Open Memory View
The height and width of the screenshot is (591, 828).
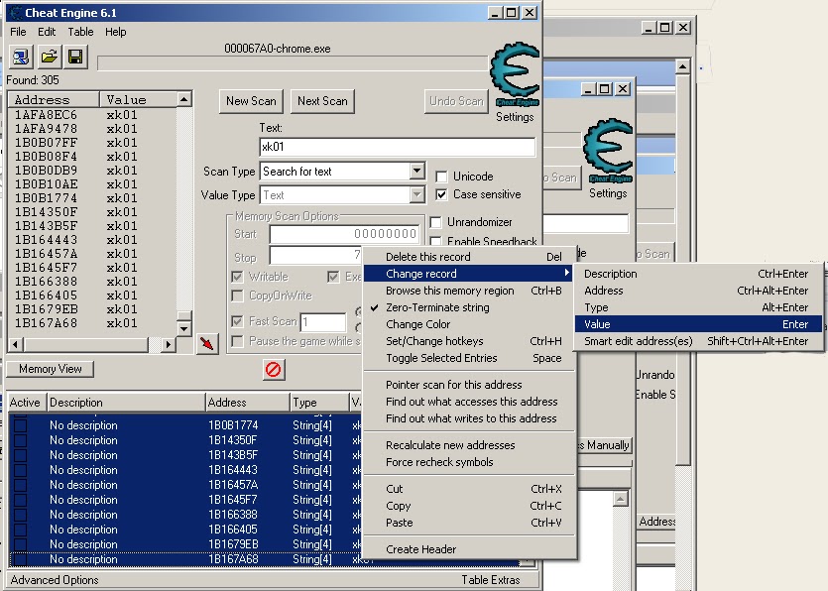pyautogui.click(x=51, y=369)
